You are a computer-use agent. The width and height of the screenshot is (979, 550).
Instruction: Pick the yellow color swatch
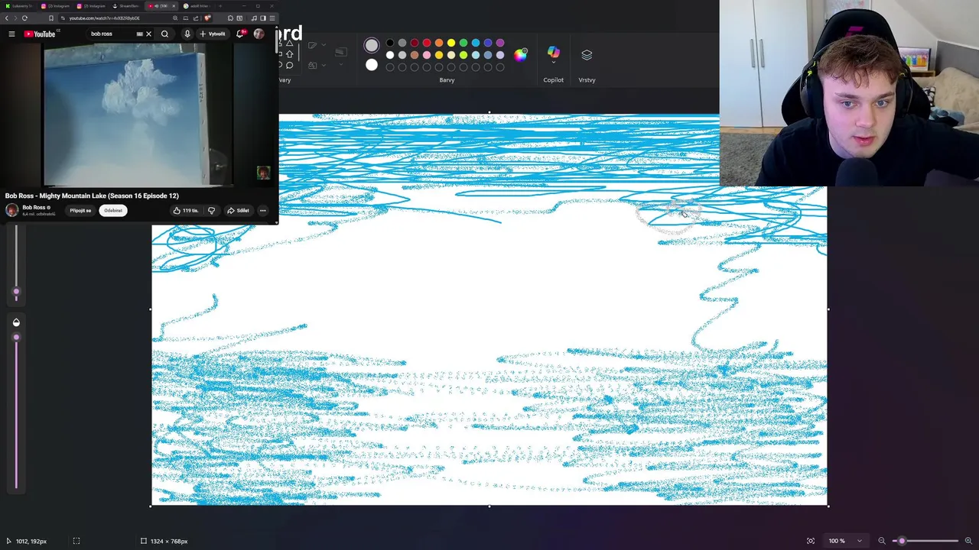pyautogui.click(x=451, y=43)
